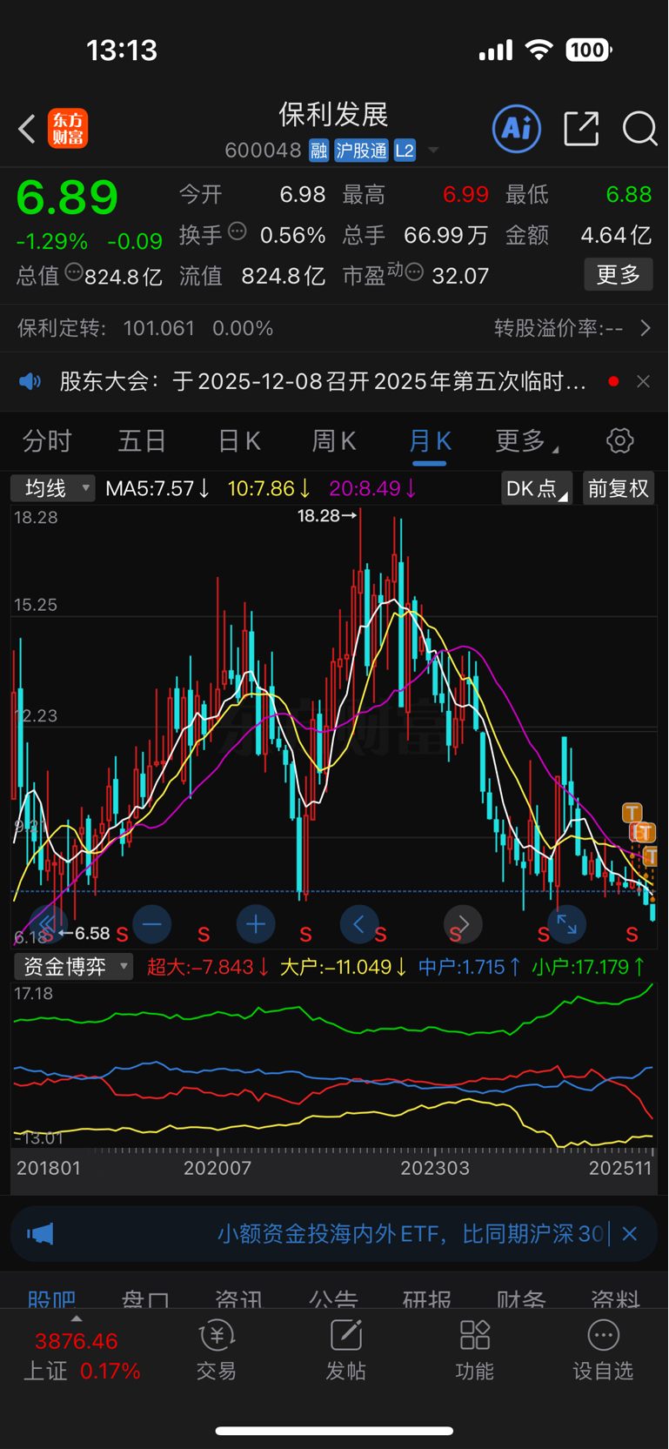
Task: Switch to 日K chart tab
Action: tap(239, 441)
